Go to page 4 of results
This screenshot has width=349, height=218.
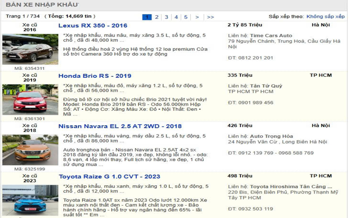176,17
